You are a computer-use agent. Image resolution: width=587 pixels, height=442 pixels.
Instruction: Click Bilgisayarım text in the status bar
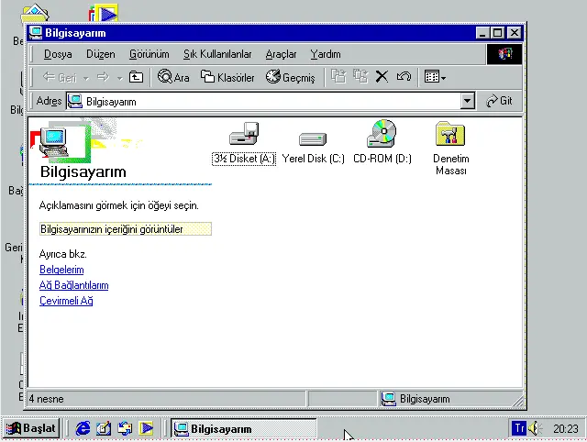coord(425,399)
